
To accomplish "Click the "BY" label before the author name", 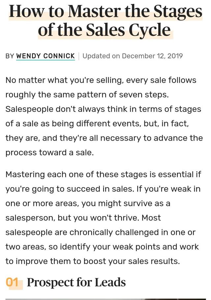I will (x=10, y=56).
